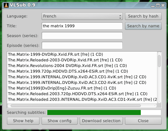The height and width of the screenshot is (131, 168).
Task: Click the Episode (series) text field
Action: [x=82, y=46]
